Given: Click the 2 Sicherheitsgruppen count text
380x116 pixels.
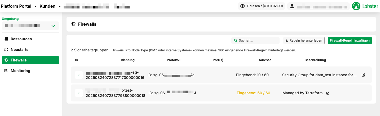Looking at the screenshot, I should point(90,50).
